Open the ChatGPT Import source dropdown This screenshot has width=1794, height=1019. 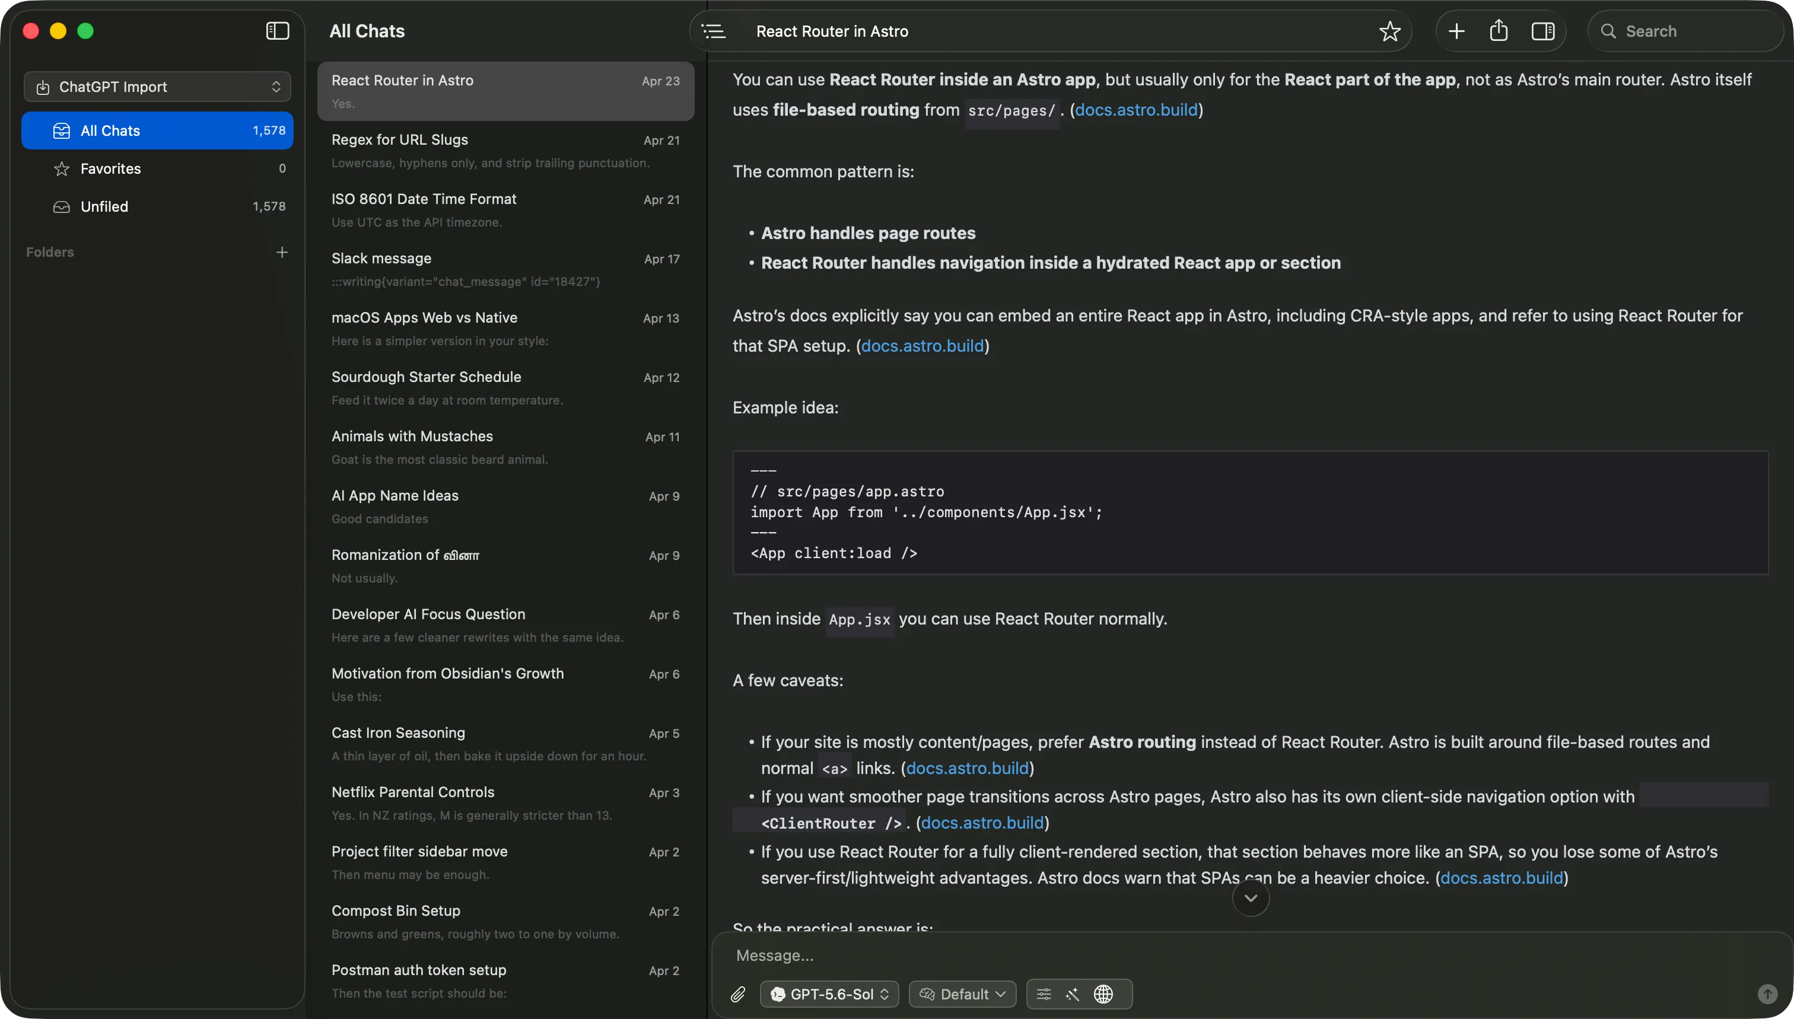coord(157,87)
